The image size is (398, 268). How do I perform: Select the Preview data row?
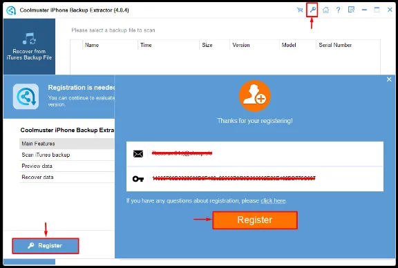67,166
